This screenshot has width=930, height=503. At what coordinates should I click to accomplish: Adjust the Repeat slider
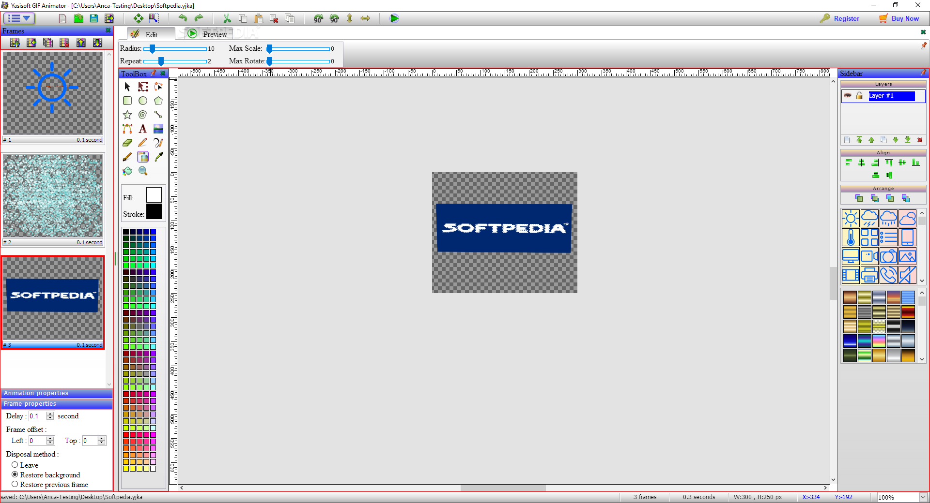175,61
